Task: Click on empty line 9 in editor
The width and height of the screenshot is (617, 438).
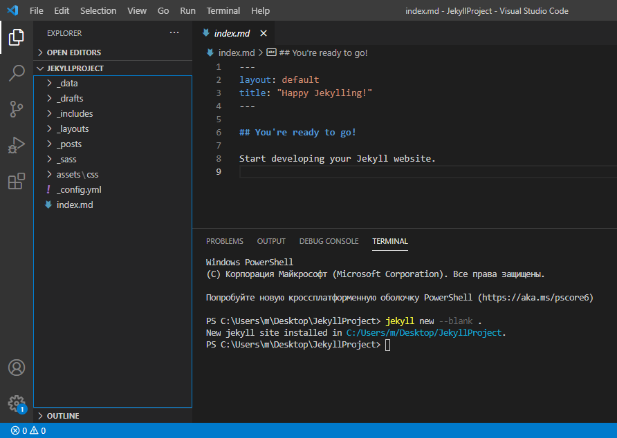Action: pos(415,172)
